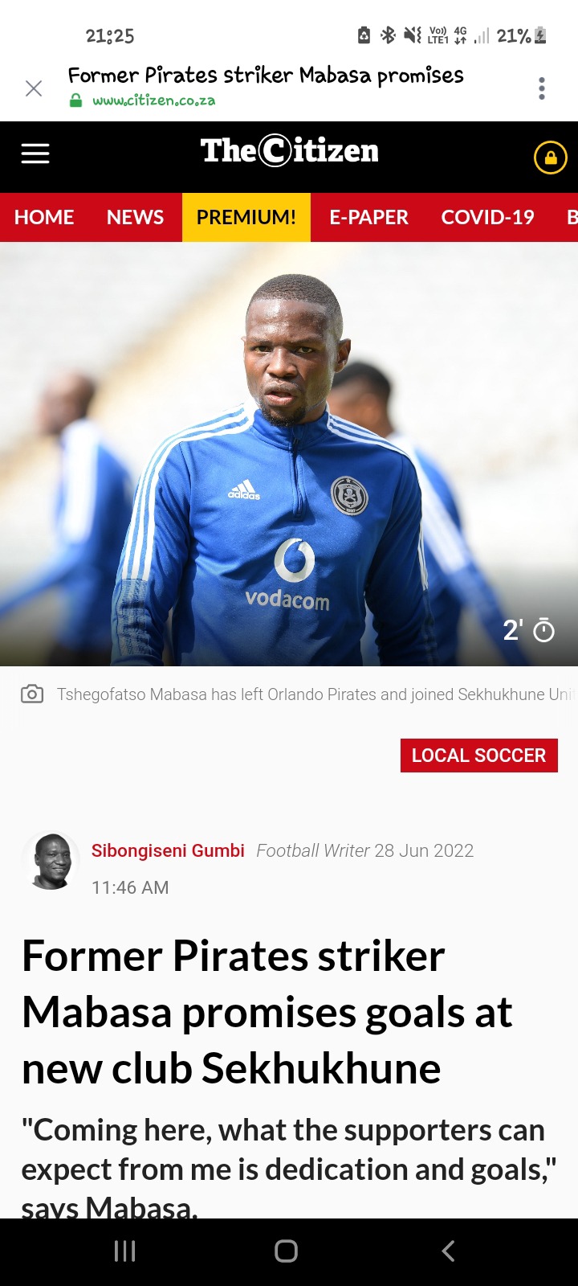Open Sibongiseni Gumbi author link

pyautogui.click(x=168, y=850)
